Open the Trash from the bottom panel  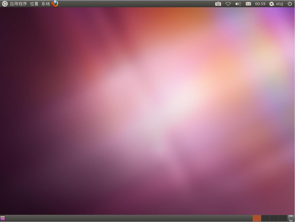point(290,218)
